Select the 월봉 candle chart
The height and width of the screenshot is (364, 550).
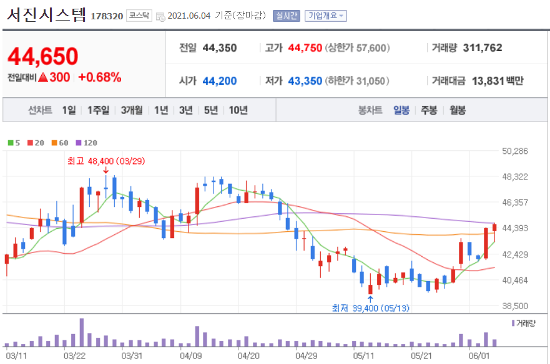(458, 110)
